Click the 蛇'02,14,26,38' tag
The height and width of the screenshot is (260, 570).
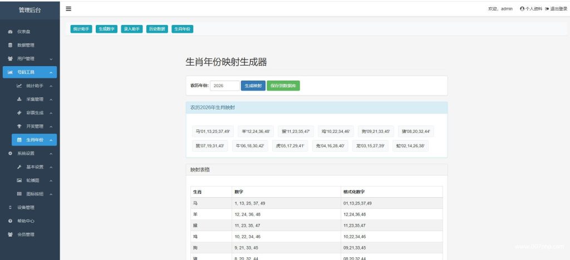tap(410, 146)
